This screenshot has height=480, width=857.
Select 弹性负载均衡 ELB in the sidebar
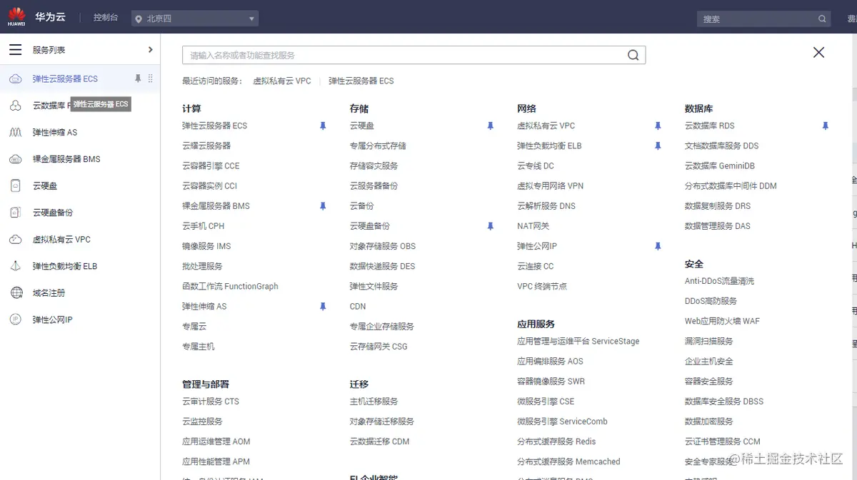(x=64, y=266)
